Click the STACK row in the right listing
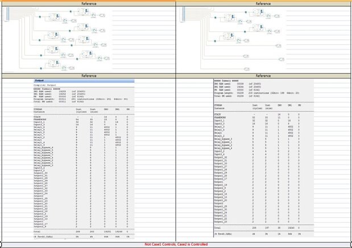This screenshot has height=248, width=352. pos(258,114)
